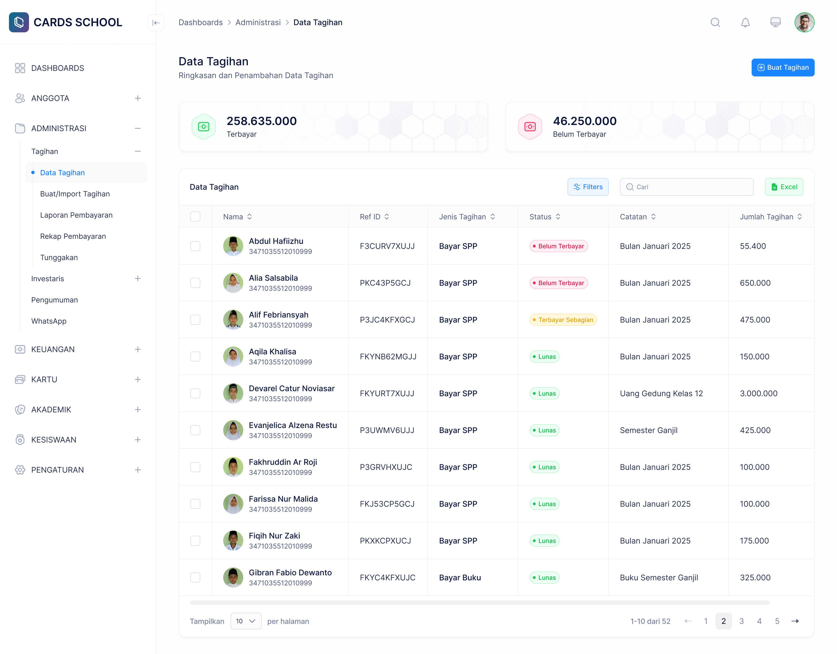
Task: Click the search magnifier icon in header
Action: [x=715, y=22]
